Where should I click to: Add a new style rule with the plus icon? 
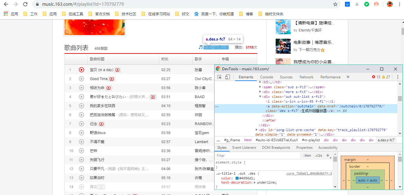[x=328, y=155]
